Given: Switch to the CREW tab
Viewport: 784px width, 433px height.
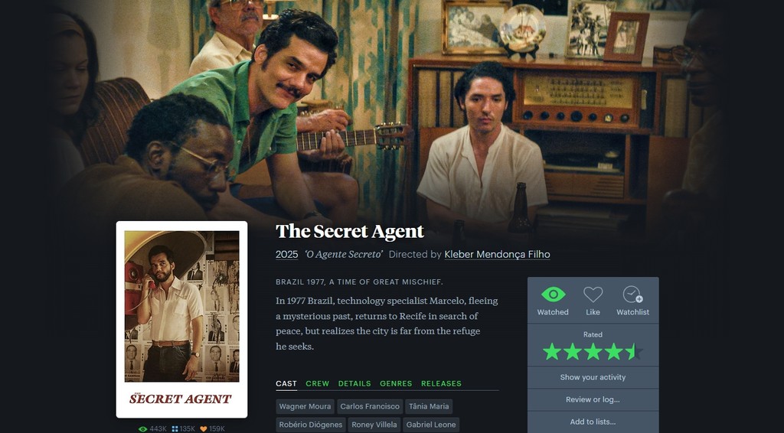Looking at the screenshot, I should [318, 383].
